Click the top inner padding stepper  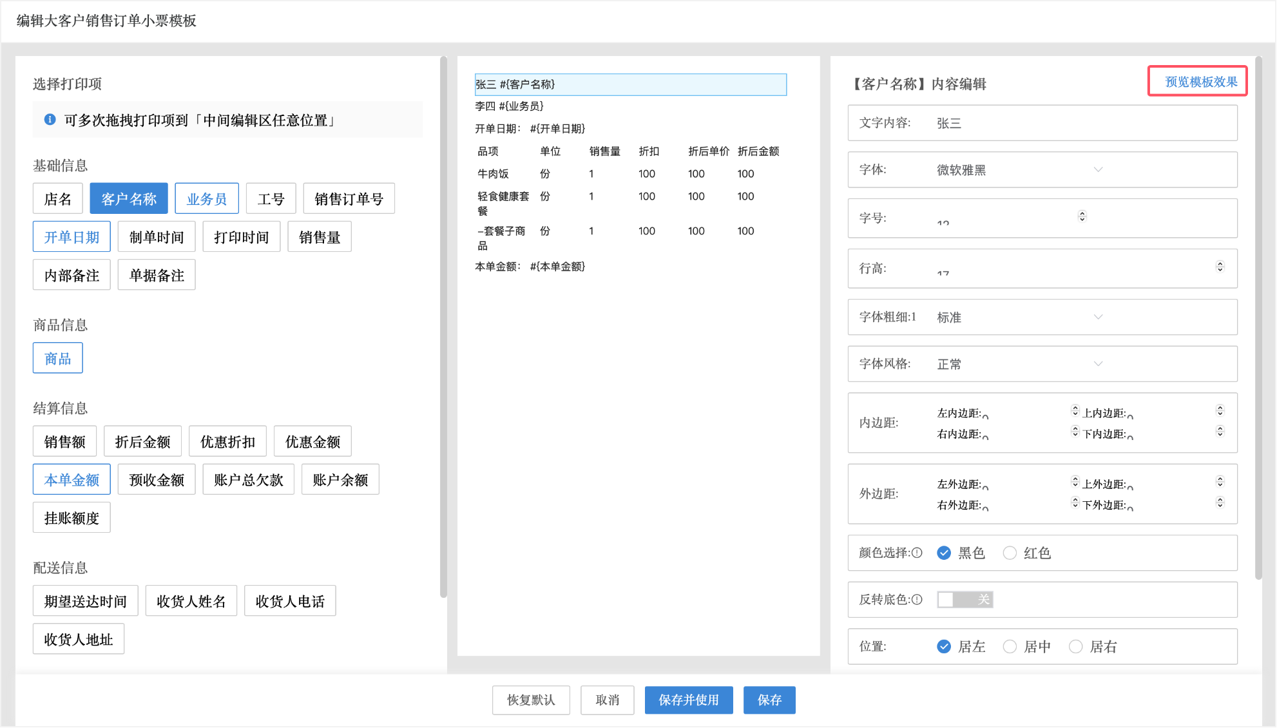pos(1220,410)
